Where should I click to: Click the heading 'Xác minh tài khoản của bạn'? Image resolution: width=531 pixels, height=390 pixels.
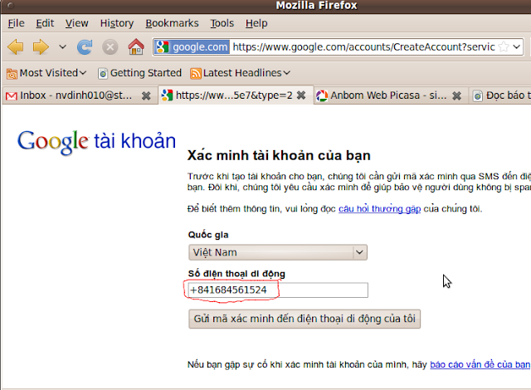click(279, 155)
